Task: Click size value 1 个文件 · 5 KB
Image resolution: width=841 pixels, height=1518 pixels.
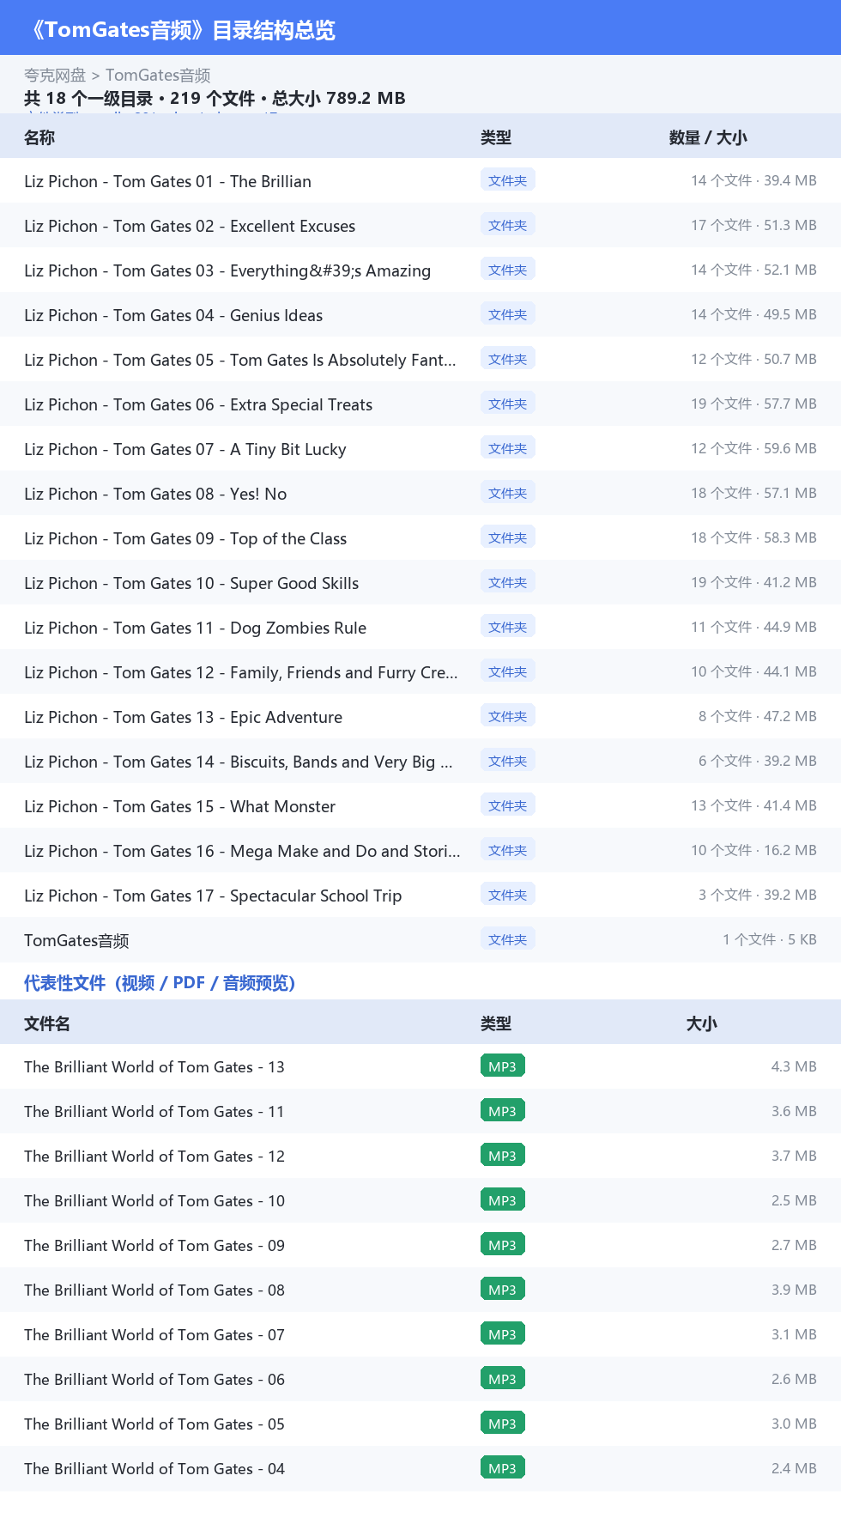Action: [770, 939]
